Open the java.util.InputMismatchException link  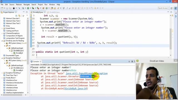[86, 73]
